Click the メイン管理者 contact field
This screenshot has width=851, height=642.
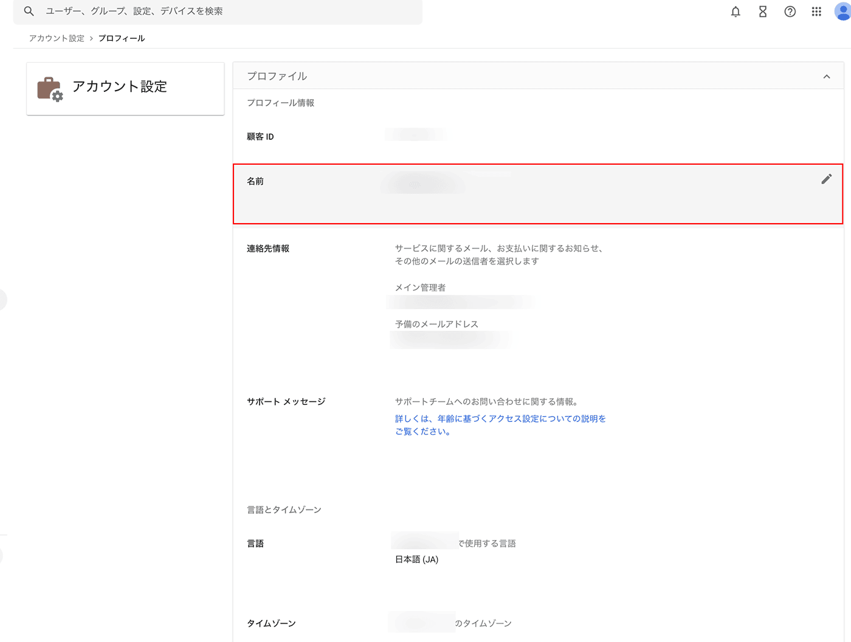point(421,288)
